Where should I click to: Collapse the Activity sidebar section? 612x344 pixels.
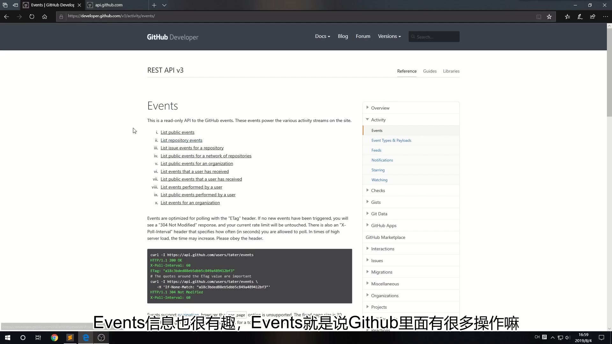[378, 120]
